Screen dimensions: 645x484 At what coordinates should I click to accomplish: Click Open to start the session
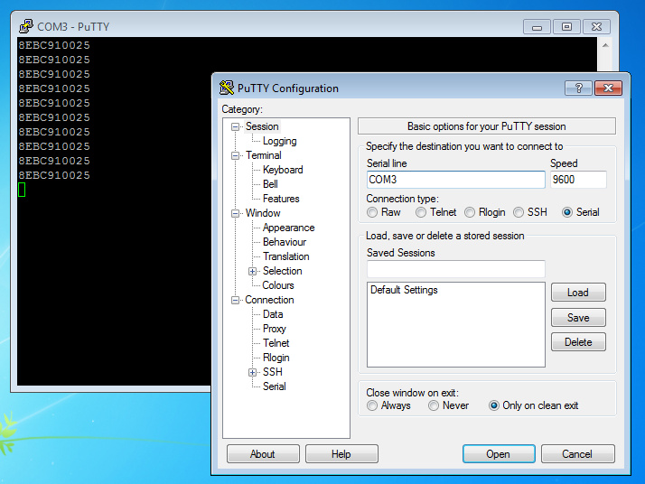[499, 454]
